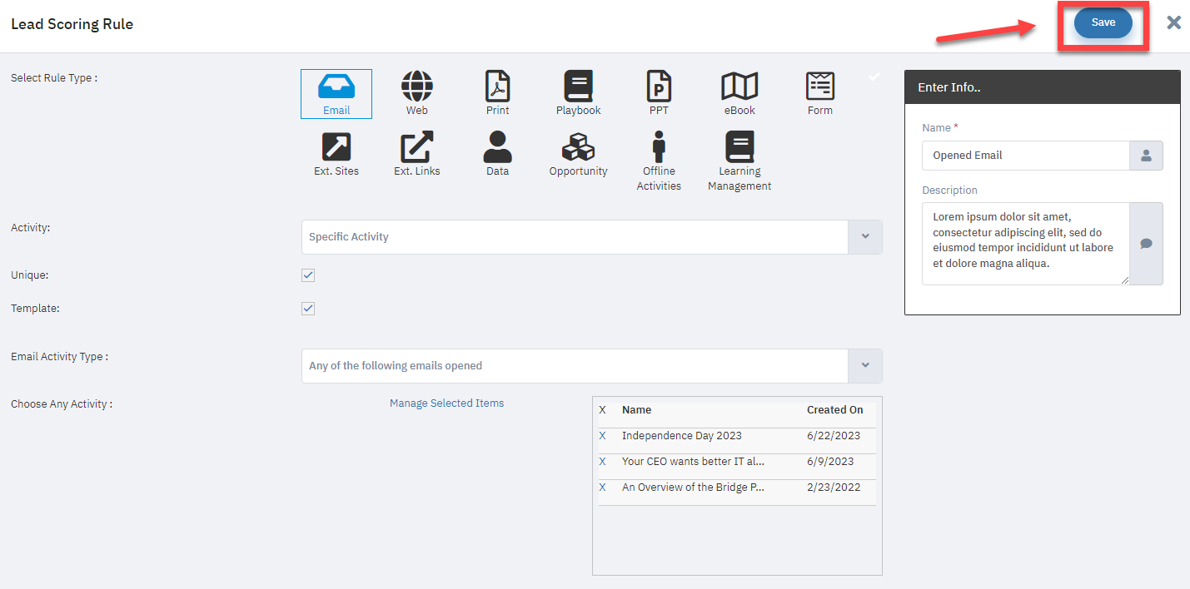Remove the An Overview of the Bridge row
This screenshot has height=589, width=1190.
pyautogui.click(x=603, y=488)
